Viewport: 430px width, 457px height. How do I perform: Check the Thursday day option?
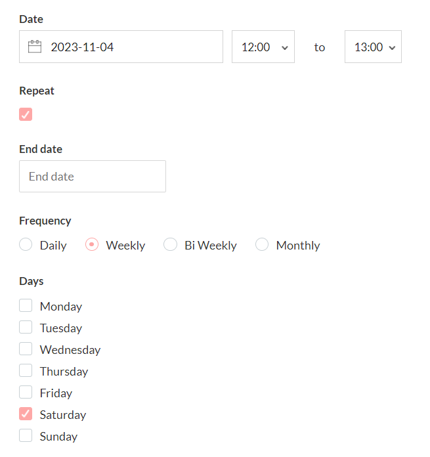pyautogui.click(x=26, y=370)
